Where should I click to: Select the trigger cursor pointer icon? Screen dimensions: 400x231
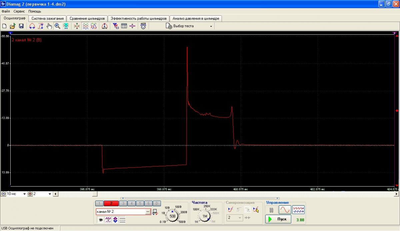click(256, 210)
